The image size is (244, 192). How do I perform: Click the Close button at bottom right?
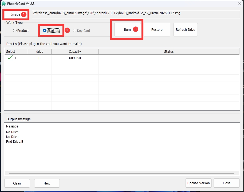(226, 183)
